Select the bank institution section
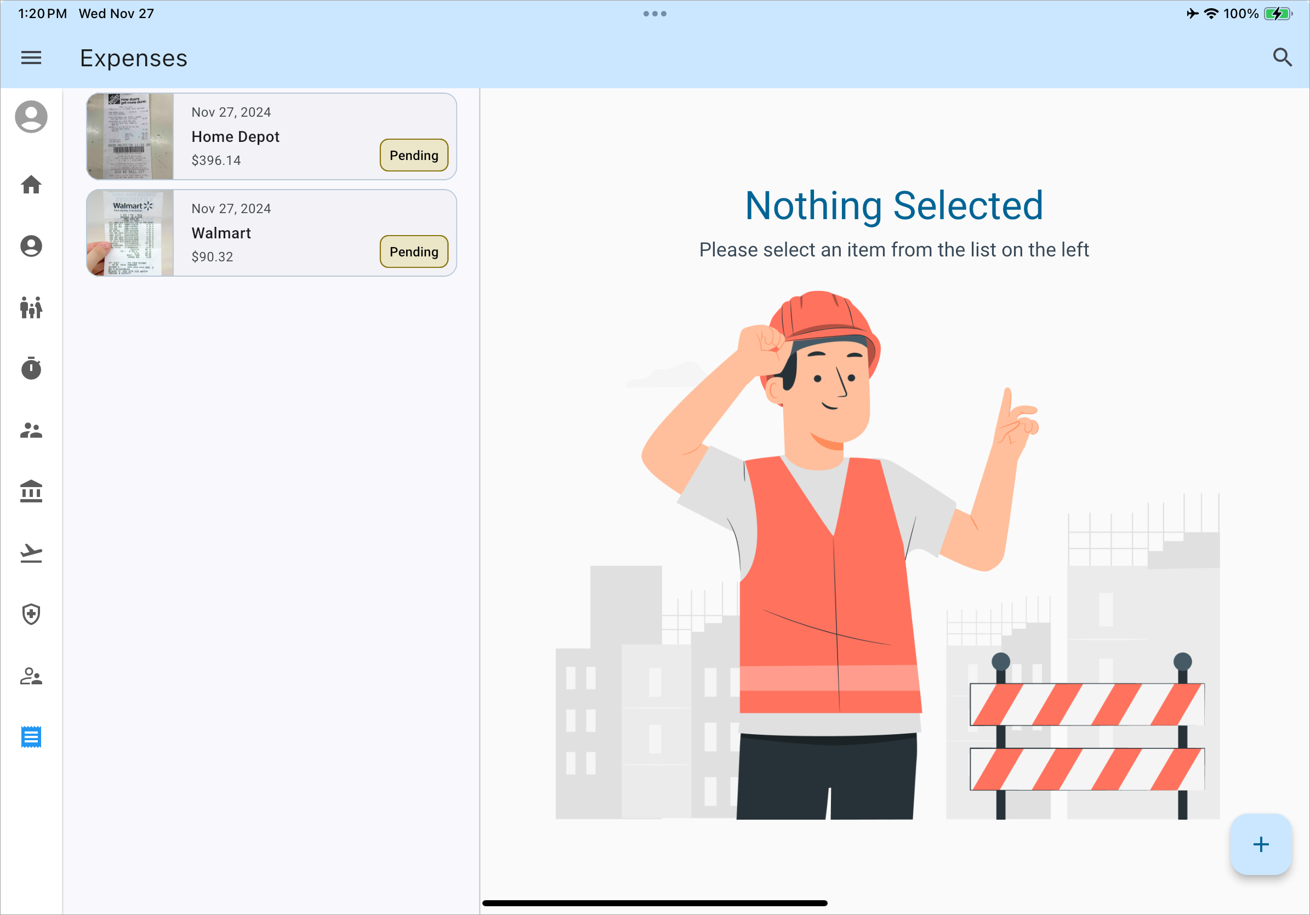Image resolution: width=1310 pixels, height=915 pixels. pyautogui.click(x=31, y=491)
